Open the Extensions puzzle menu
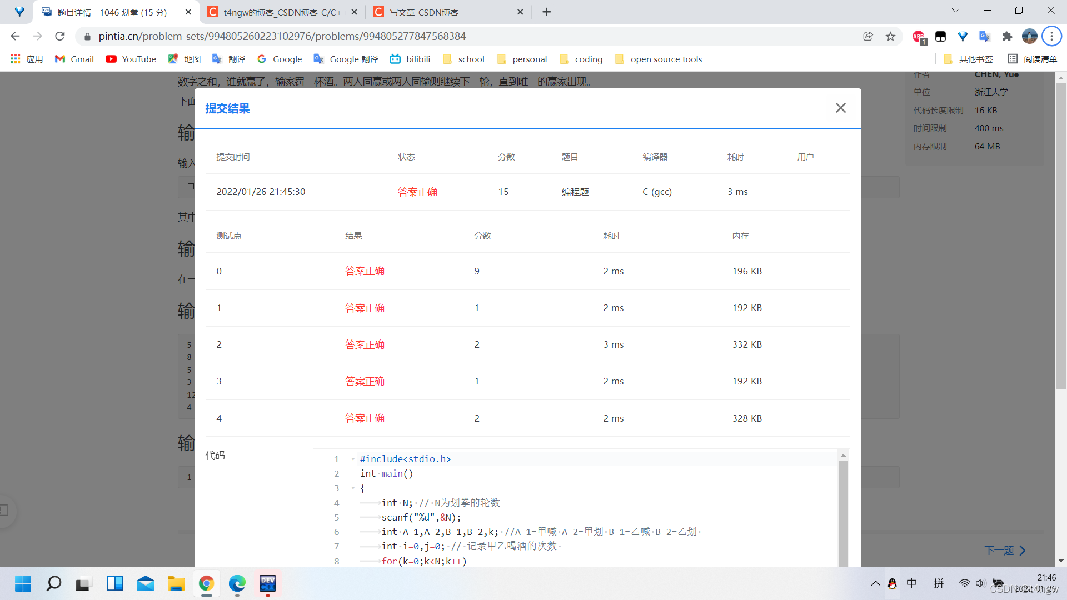Screen dimensions: 1067x600 (1007, 36)
